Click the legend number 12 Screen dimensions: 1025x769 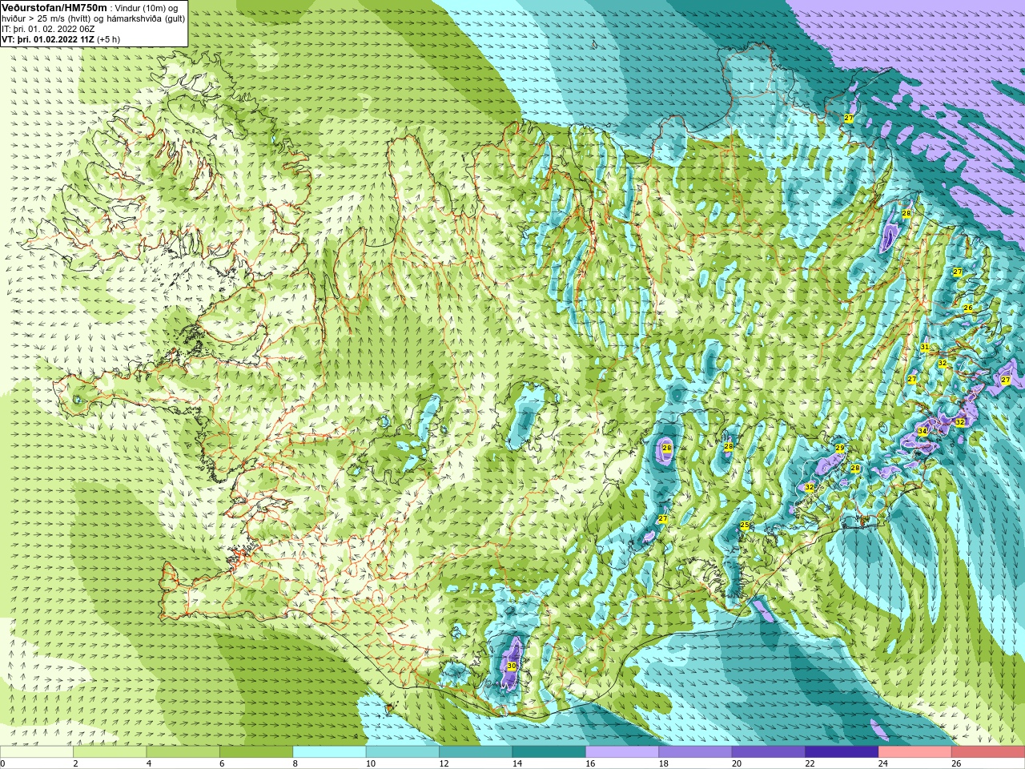pyautogui.click(x=444, y=763)
